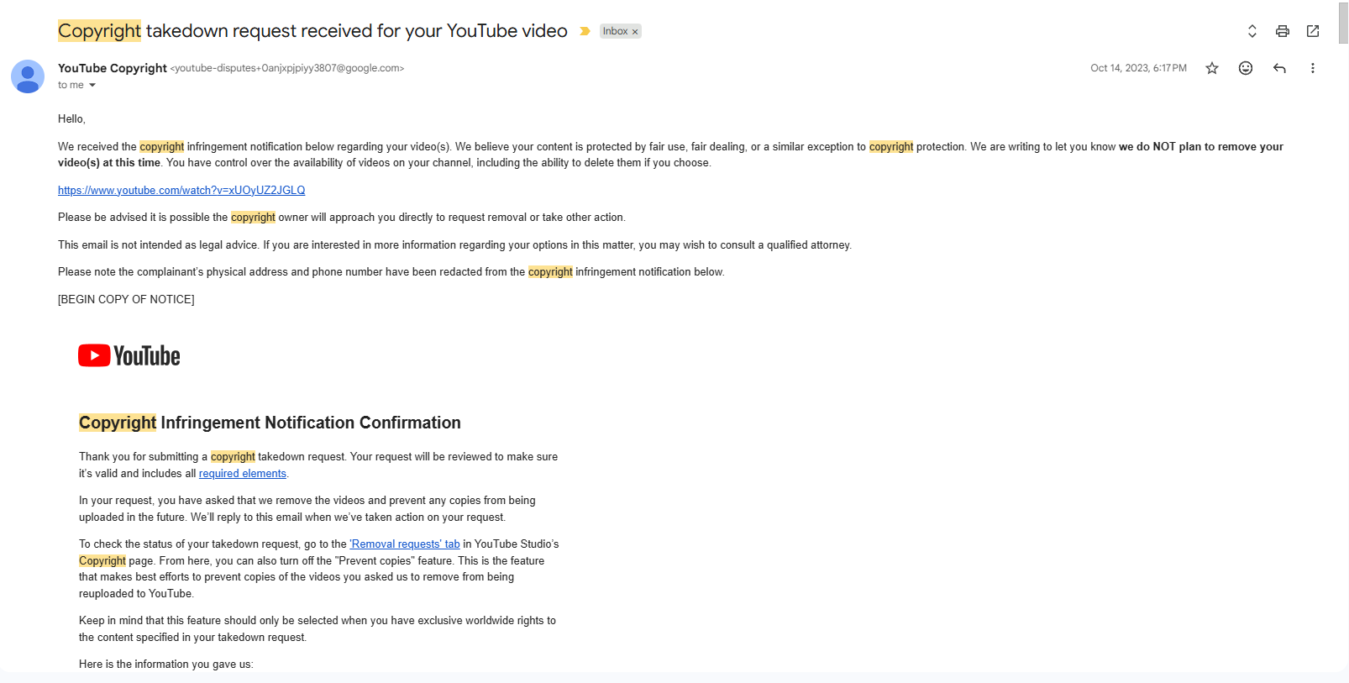Toggle the yellow importance marker
1349x683 pixels.
pyautogui.click(x=585, y=31)
